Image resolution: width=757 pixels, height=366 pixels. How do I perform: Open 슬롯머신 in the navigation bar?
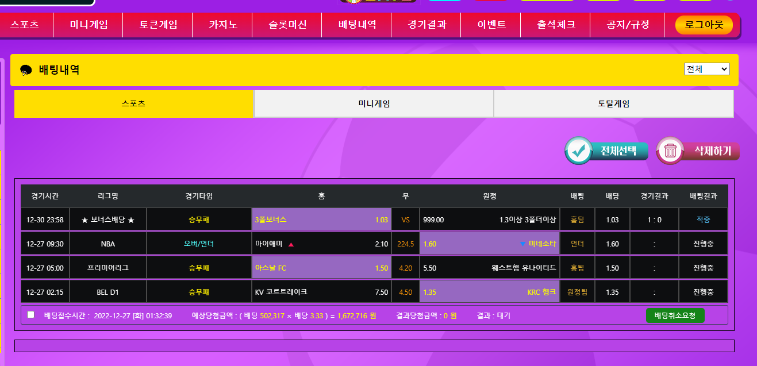tap(287, 25)
